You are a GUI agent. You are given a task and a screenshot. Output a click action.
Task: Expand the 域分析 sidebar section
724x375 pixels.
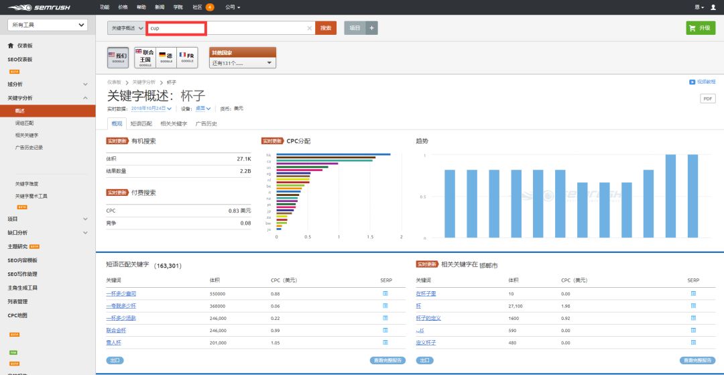85,84
